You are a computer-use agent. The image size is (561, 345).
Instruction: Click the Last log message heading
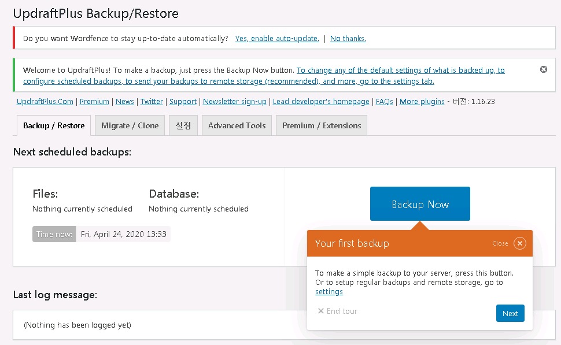[x=55, y=295]
